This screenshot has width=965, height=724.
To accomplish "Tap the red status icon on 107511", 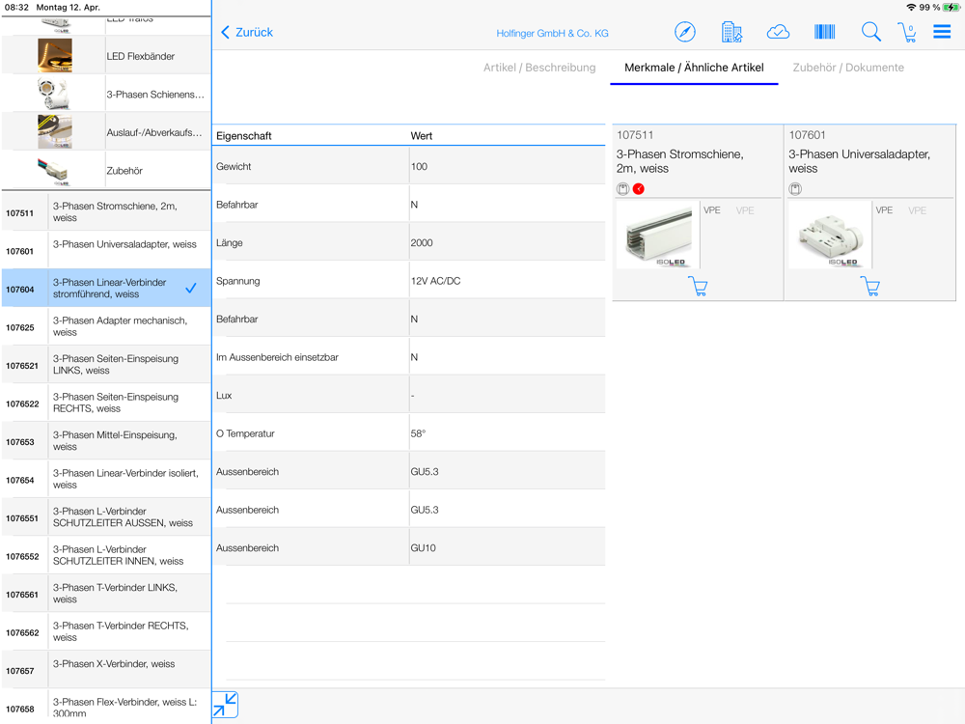I will tap(639, 189).
